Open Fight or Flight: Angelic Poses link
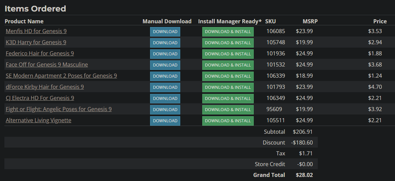This screenshot has width=395, height=181. pos(59,109)
